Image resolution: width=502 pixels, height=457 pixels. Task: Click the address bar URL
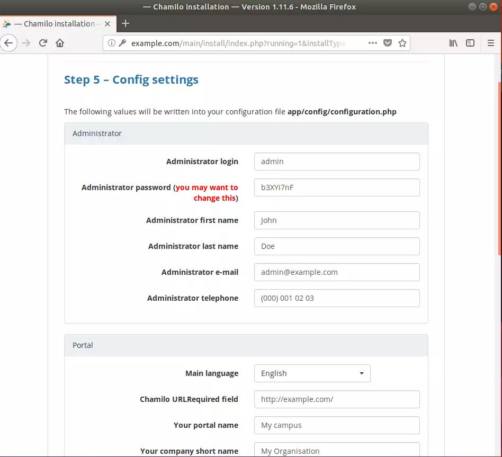tap(238, 43)
